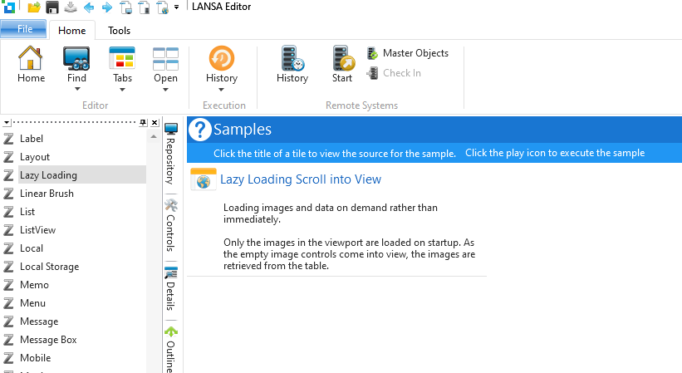Click the Master Objects button
Screen dimensions: 682x373
click(408, 53)
